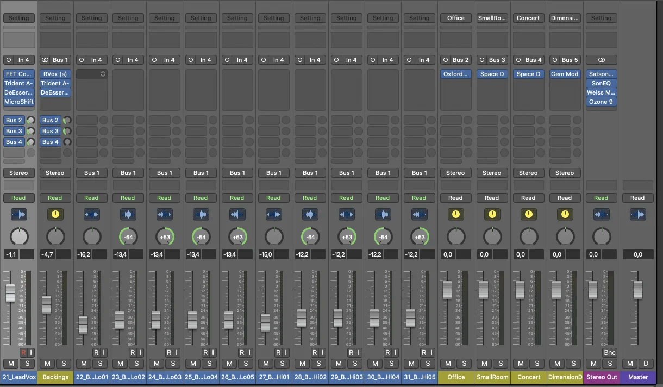Image resolution: width=663 pixels, height=387 pixels.
Task: Click the Lo01 channel waveform track icon
Action: (92, 214)
